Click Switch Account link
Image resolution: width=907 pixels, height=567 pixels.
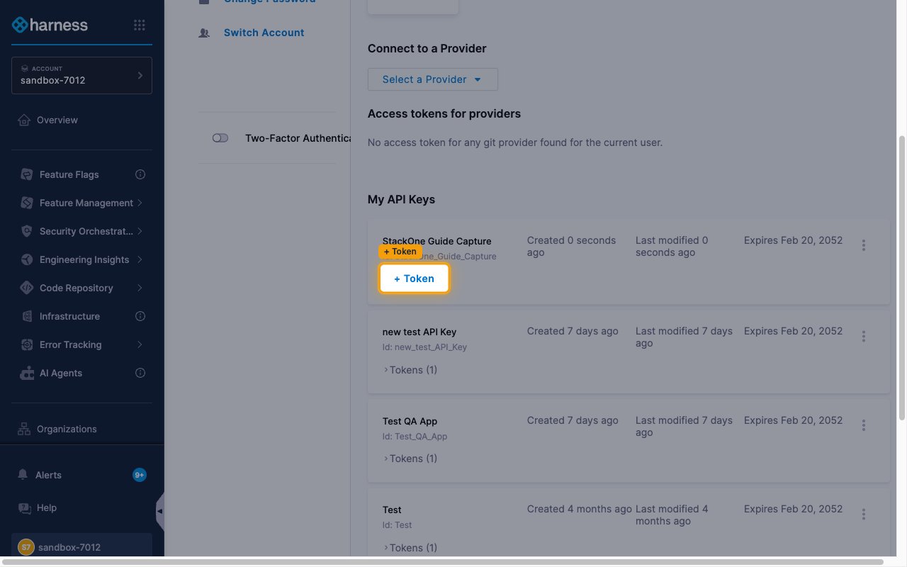tap(264, 33)
